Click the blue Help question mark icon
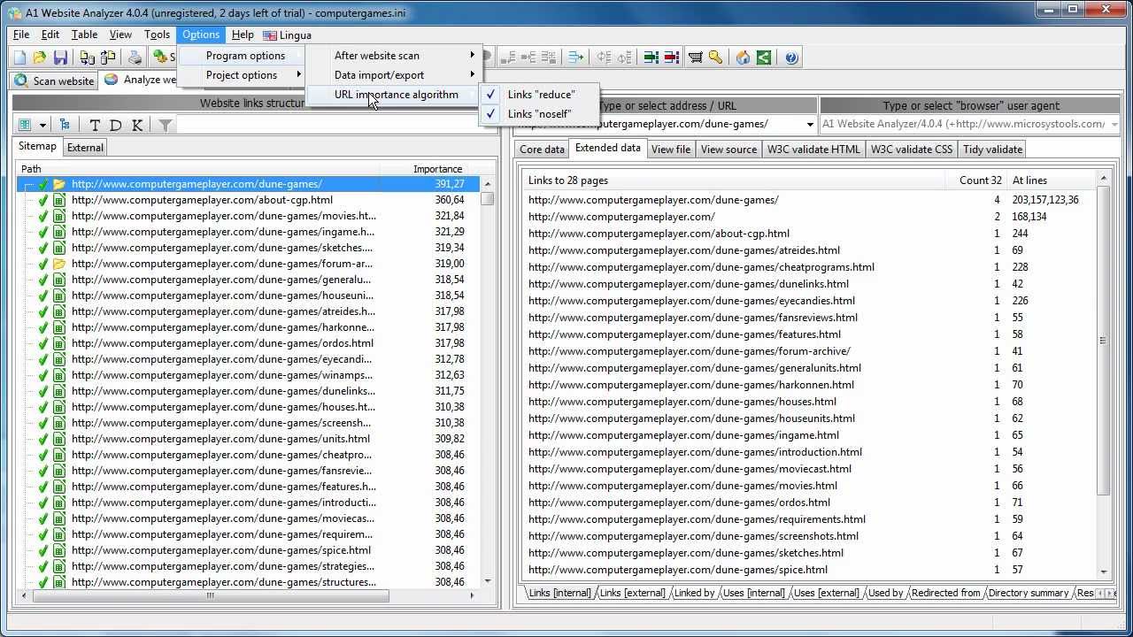1133x637 pixels. pos(791,58)
